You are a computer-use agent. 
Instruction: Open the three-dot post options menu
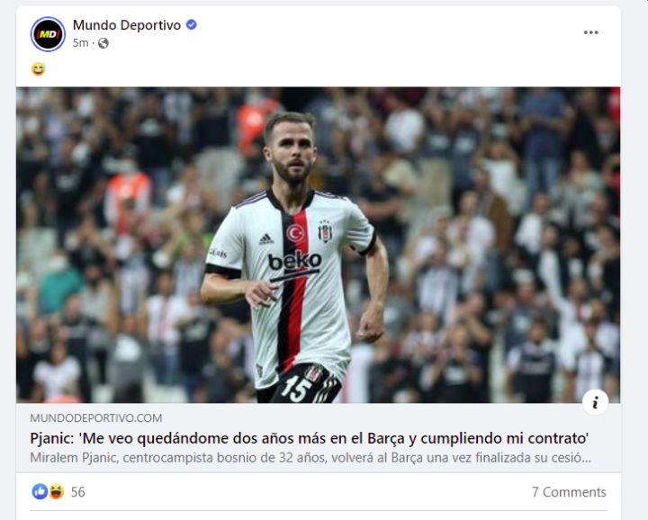tap(590, 32)
